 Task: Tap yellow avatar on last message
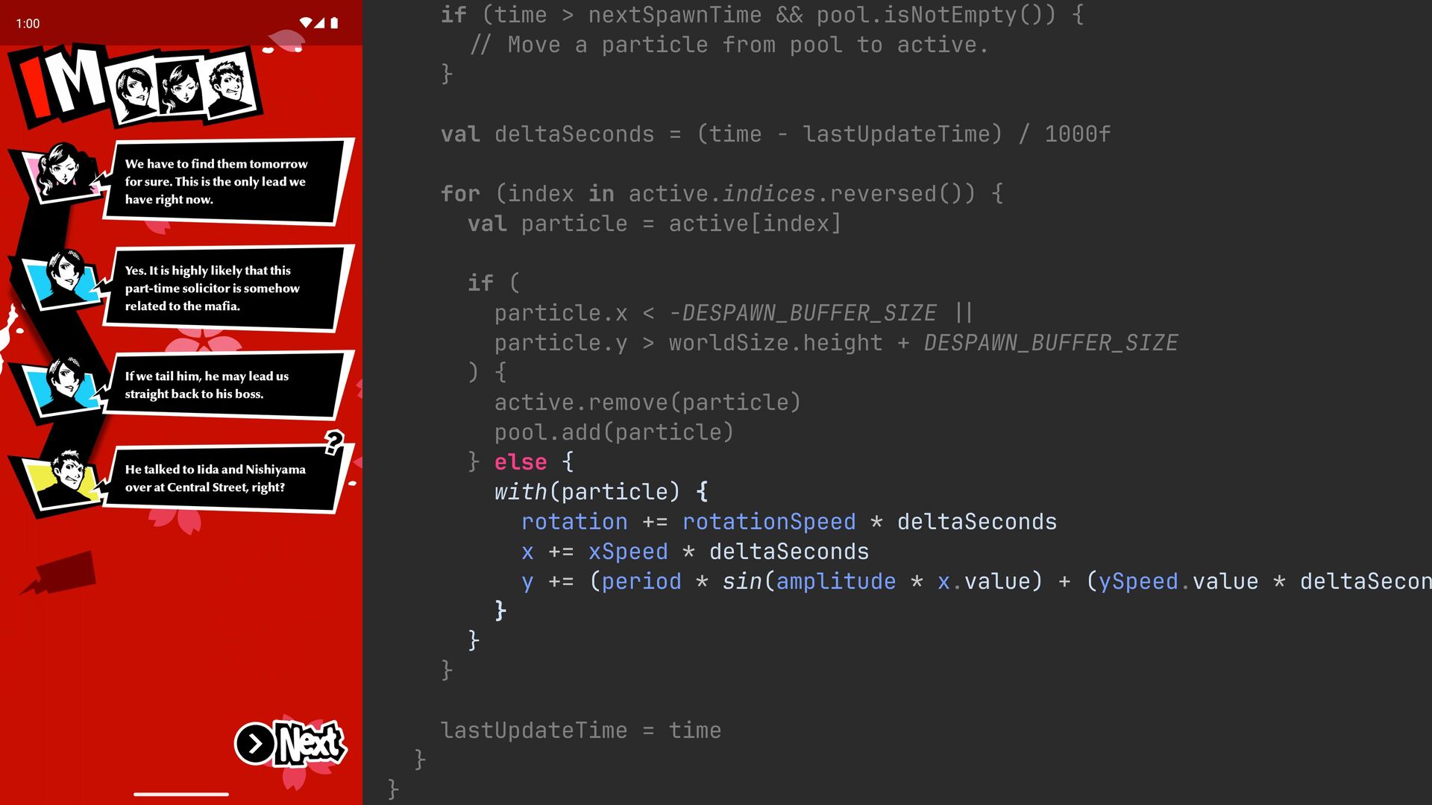tap(66, 479)
